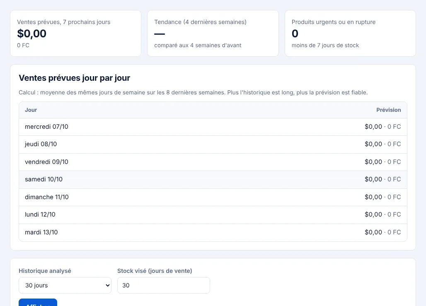Select the vendredi 09/10 row label
This screenshot has width=426, height=306.
46,162
